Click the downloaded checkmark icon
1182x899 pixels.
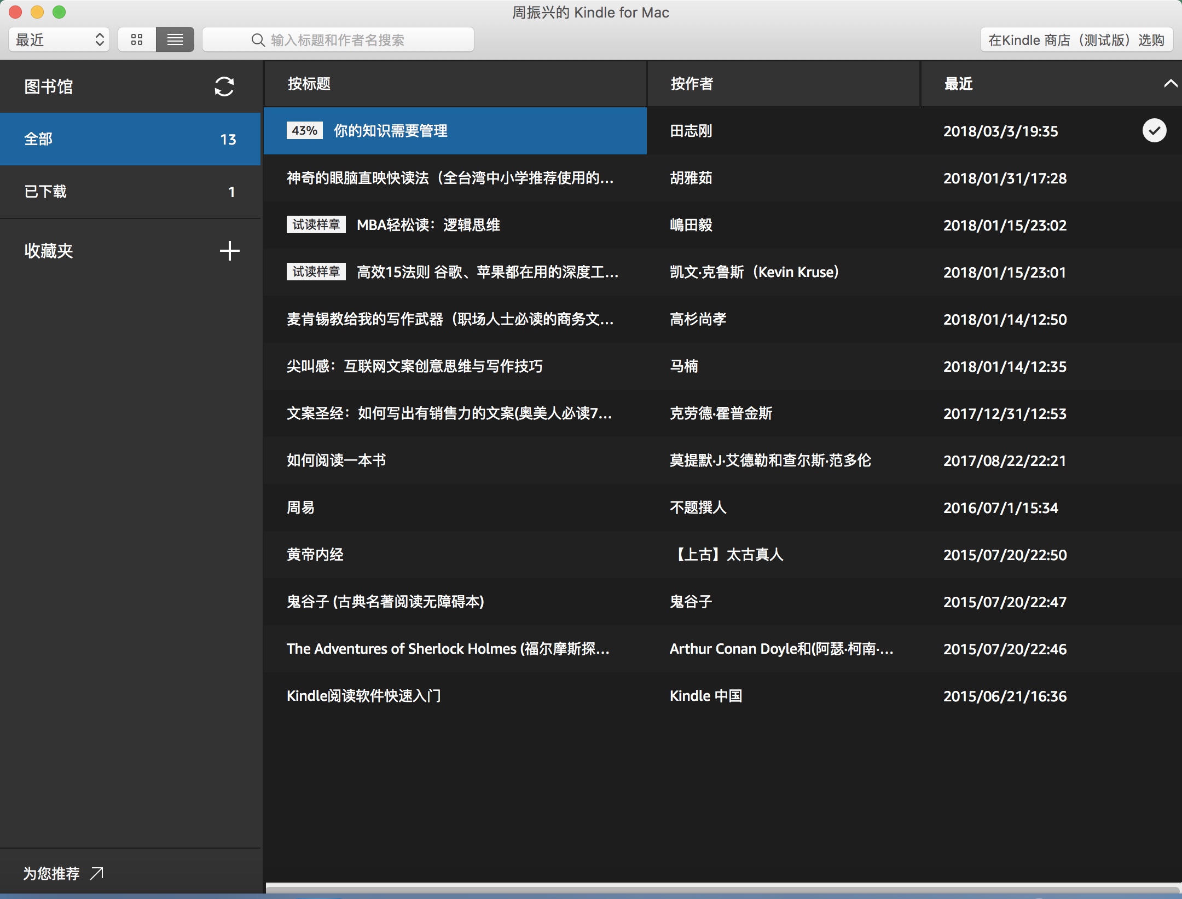click(1154, 131)
